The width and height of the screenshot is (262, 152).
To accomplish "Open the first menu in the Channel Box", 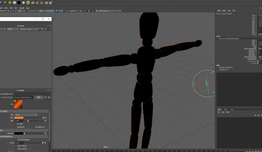I will [219, 11].
